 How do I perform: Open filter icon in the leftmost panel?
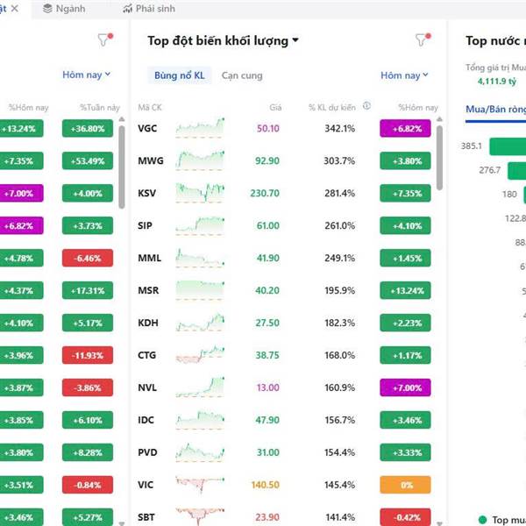(104, 39)
